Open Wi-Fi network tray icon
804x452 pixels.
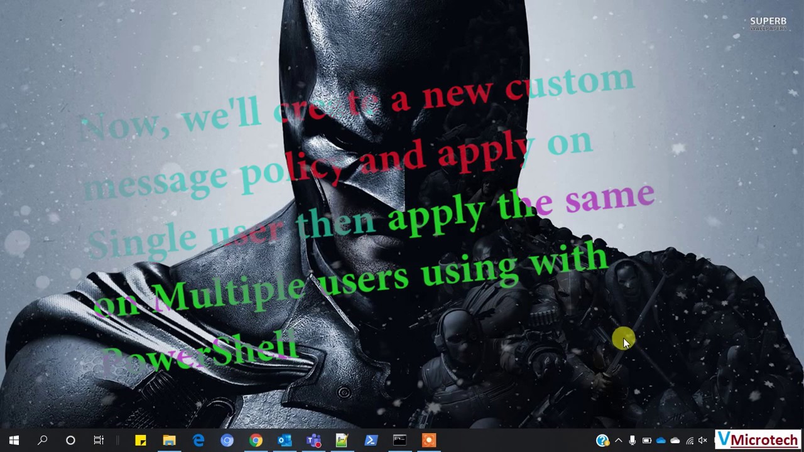[690, 441]
